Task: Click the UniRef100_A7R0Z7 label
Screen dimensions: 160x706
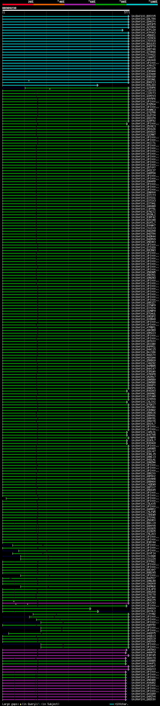Action: 143,66
